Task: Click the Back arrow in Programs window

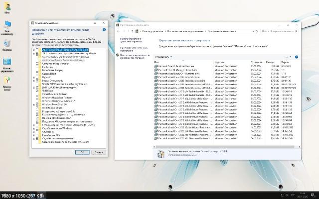Action: [119, 31]
